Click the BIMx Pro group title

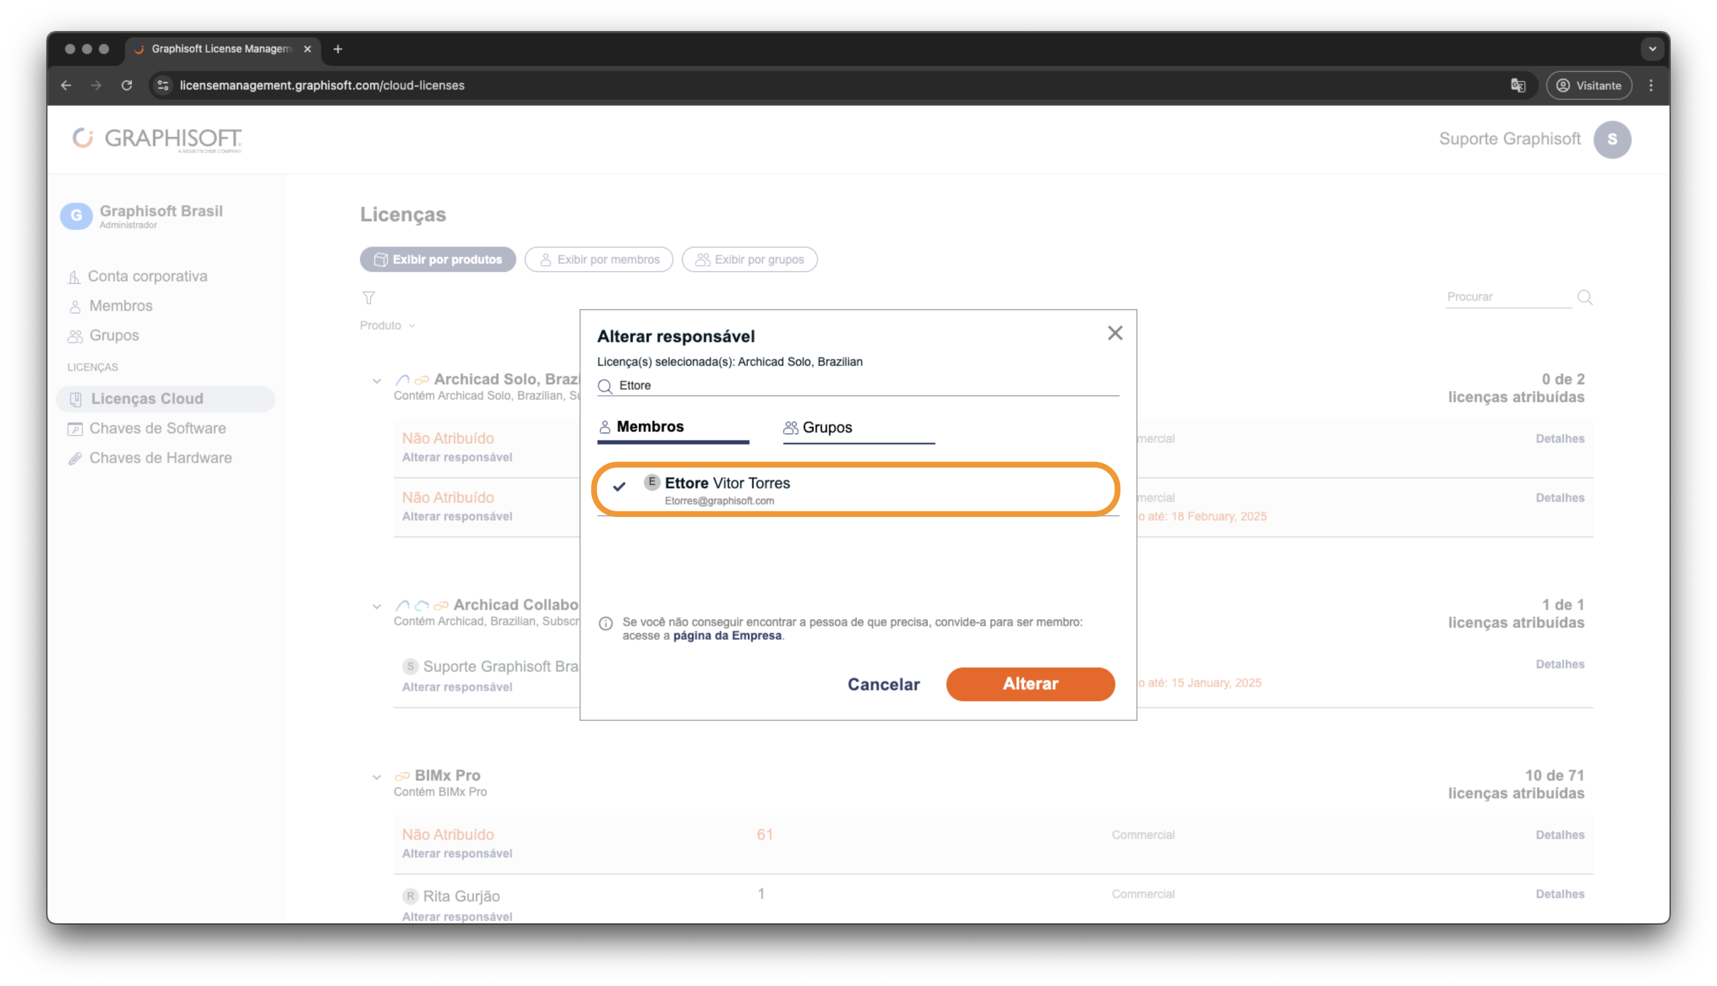pyautogui.click(x=447, y=776)
